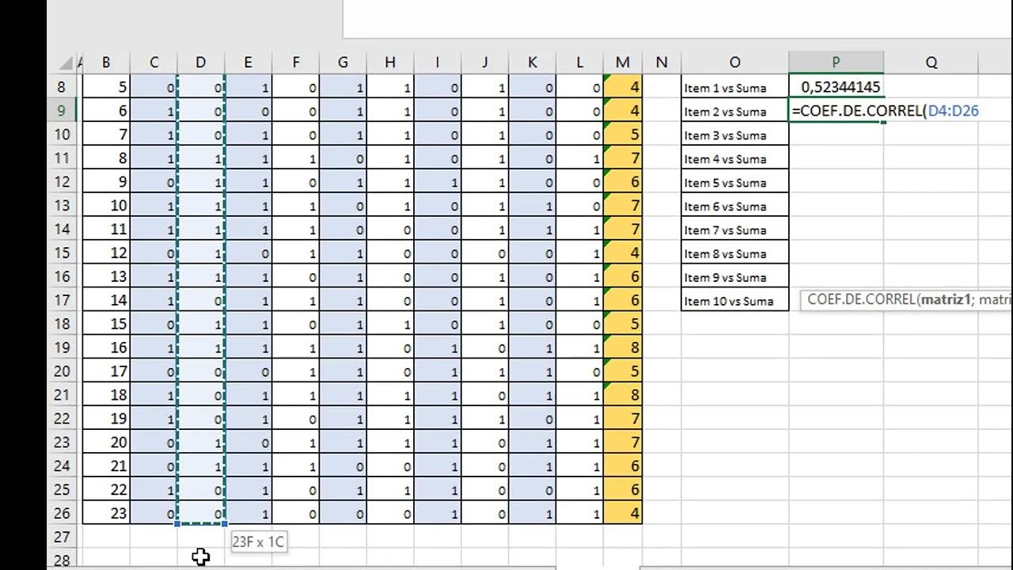
Task: Click the cell being edited with =COEF.DE.CORREL formula
Action: [x=837, y=111]
